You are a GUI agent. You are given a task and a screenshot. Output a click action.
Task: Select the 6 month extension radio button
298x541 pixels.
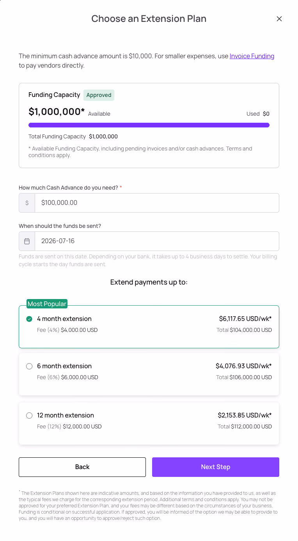[x=29, y=366]
